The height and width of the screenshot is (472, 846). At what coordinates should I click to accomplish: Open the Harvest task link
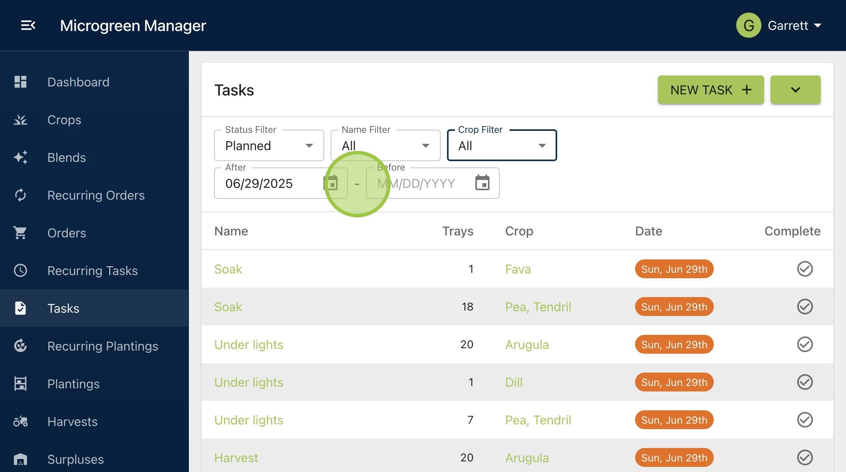[x=236, y=457]
